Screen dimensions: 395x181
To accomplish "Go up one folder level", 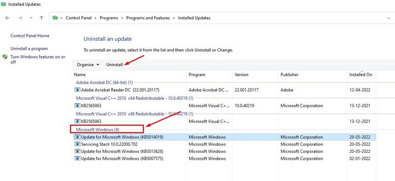I will pyautogui.click(x=41, y=18).
